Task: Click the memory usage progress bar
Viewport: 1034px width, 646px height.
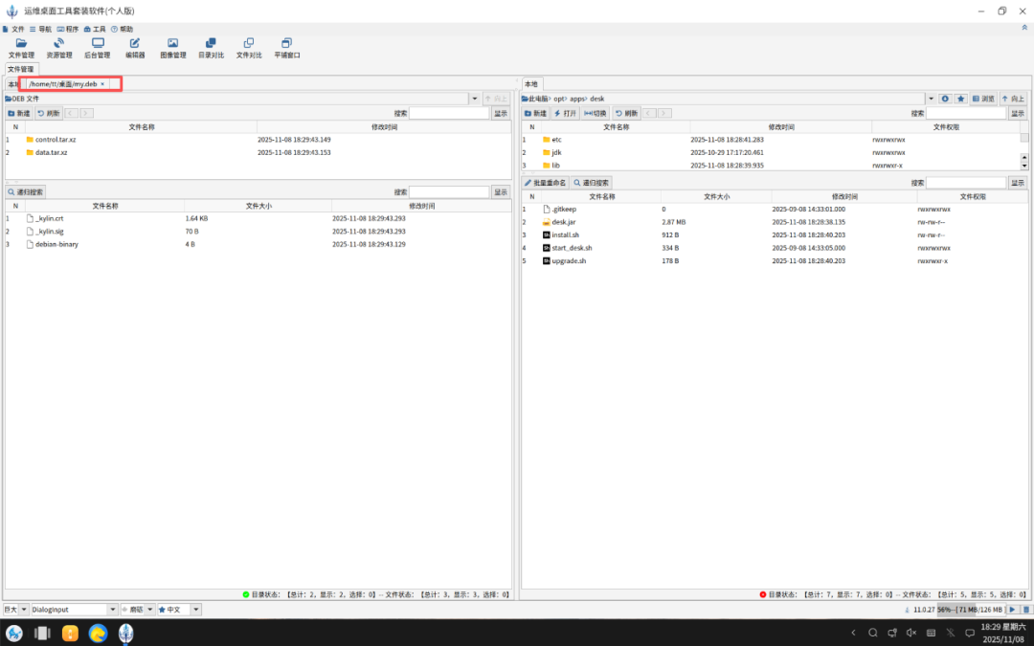Action: point(971,610)
